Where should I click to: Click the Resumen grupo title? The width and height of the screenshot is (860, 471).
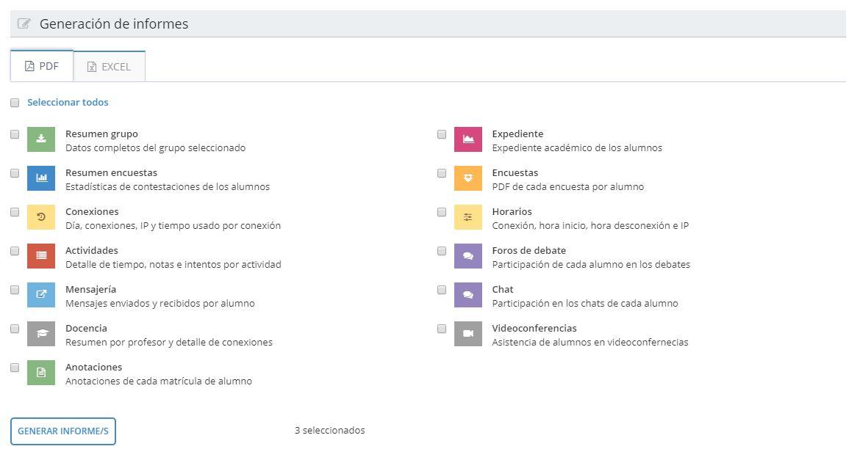click(x=101, y=134)
